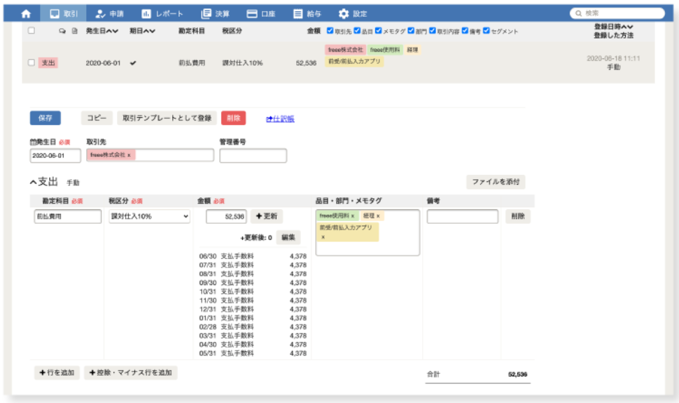This screenshot has width=679, height=403.
Task: Open the 仕訳帳 link
Action: coord(280,119)
